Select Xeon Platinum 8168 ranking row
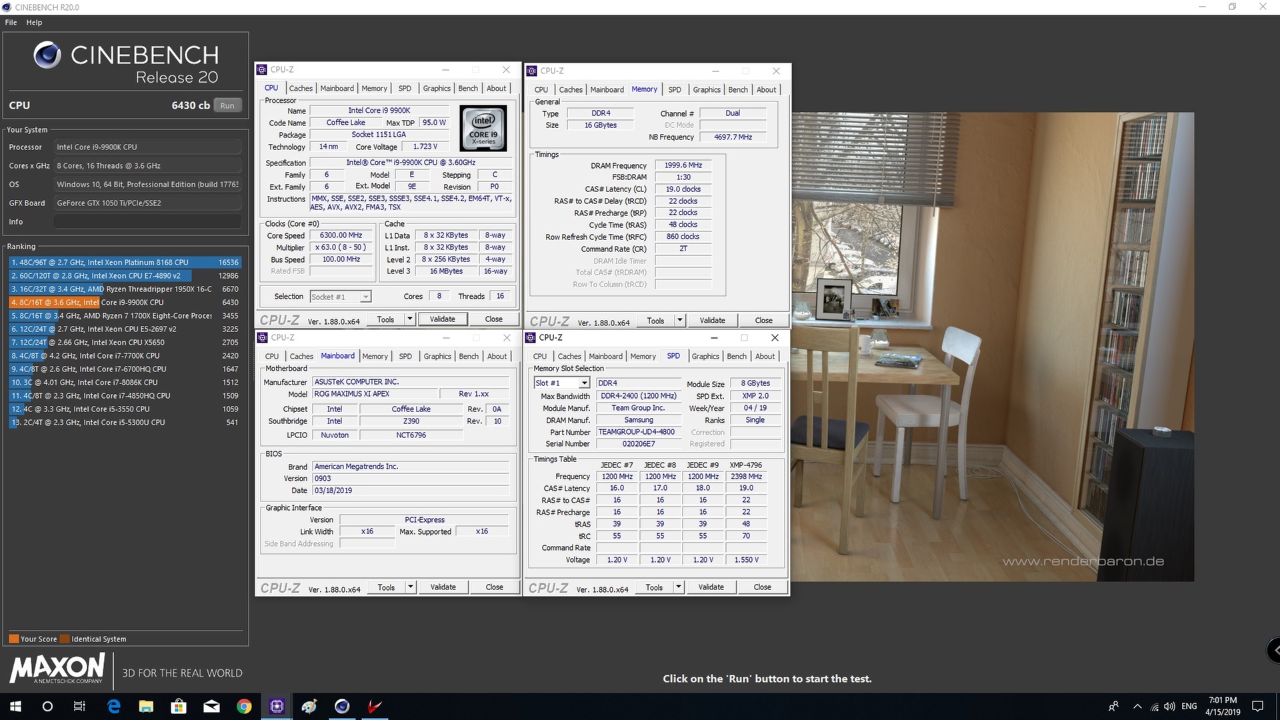 (x=125, y=262)
